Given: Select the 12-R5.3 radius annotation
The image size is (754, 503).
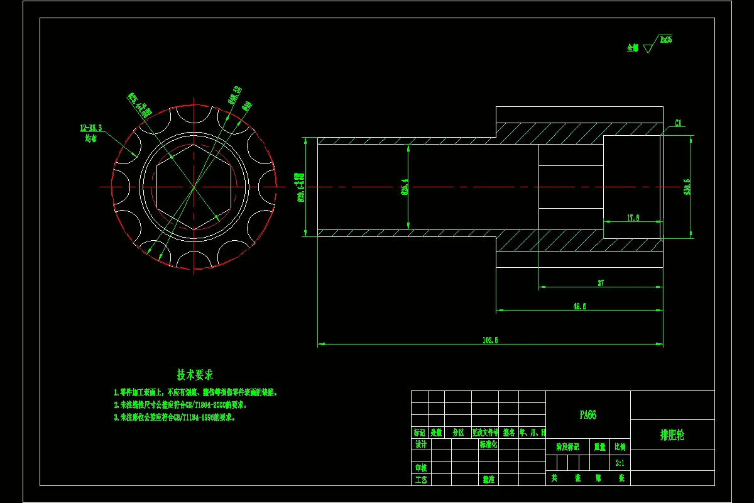Looking at the screenshot, I should point(90,128).
